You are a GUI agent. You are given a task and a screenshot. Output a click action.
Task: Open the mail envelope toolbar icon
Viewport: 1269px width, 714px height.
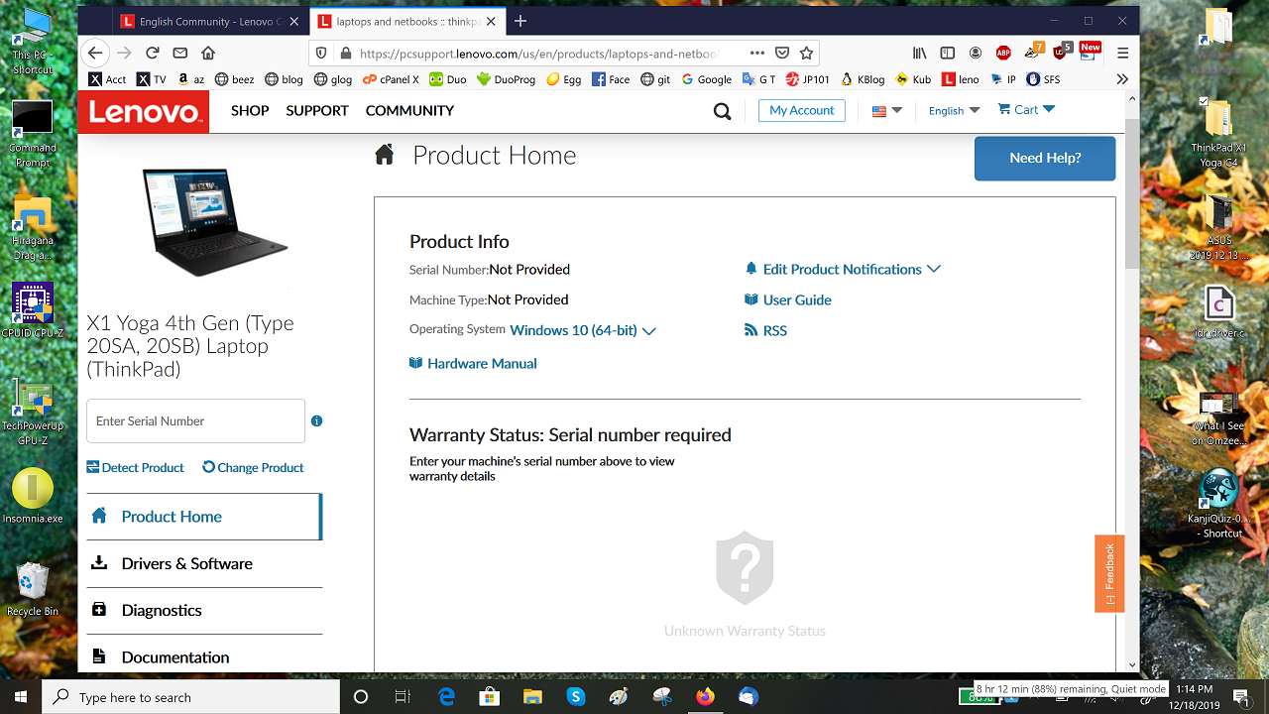point(179,54)
